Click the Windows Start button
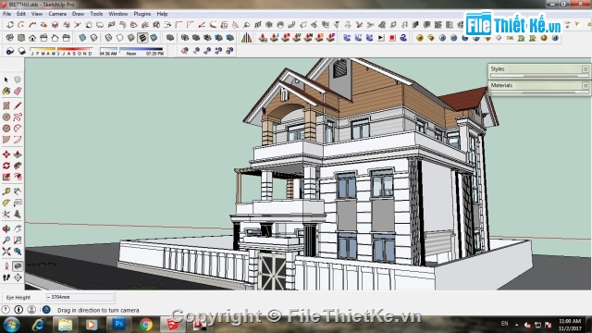 [11, 325]
